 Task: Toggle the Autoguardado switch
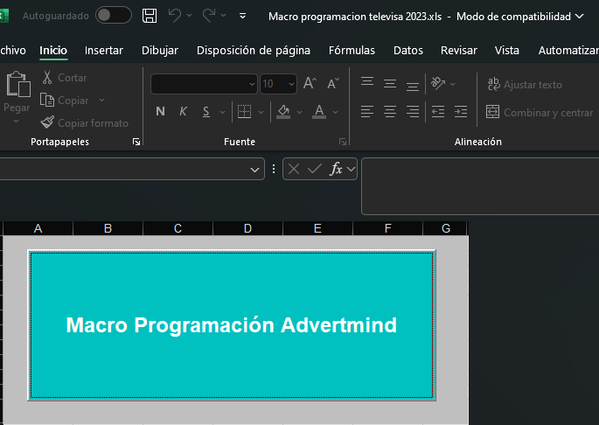click(114, 16)
